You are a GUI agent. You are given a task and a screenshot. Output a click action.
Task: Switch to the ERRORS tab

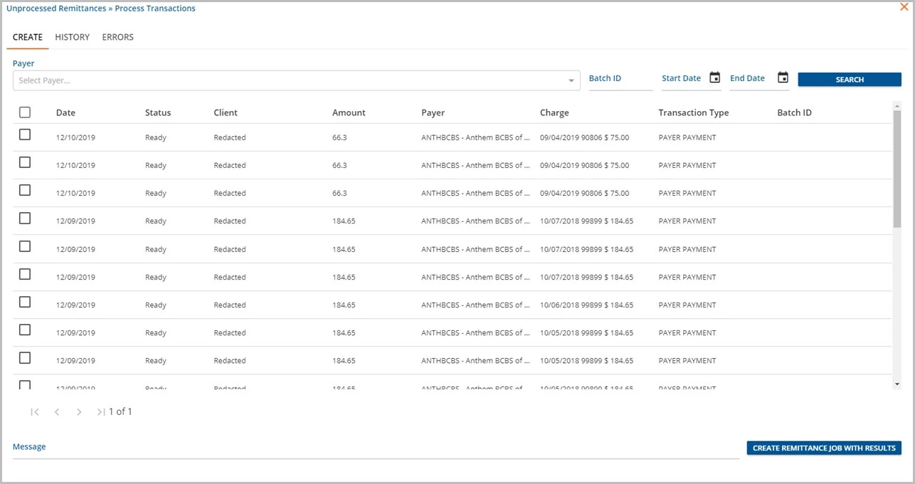point(118,37)
